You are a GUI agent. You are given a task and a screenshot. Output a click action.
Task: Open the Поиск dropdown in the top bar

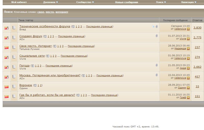[x=161, y=2]
